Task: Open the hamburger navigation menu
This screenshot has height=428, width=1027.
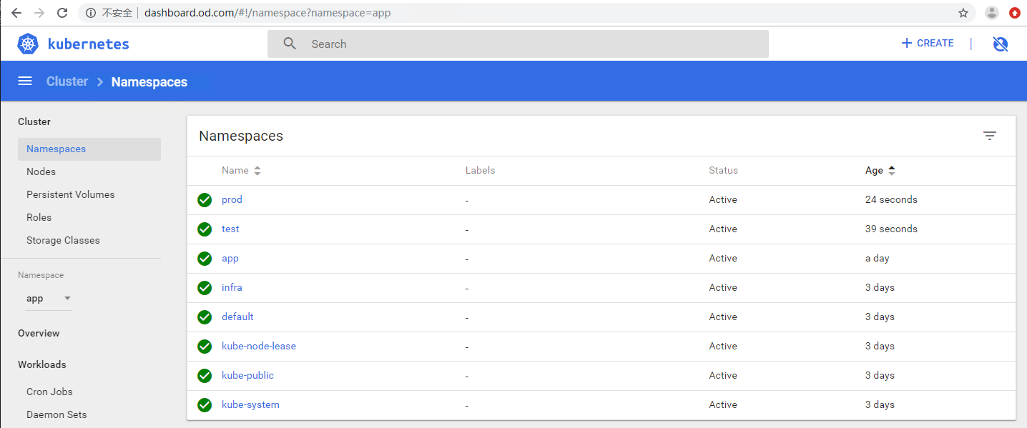Action: [25, 81]
